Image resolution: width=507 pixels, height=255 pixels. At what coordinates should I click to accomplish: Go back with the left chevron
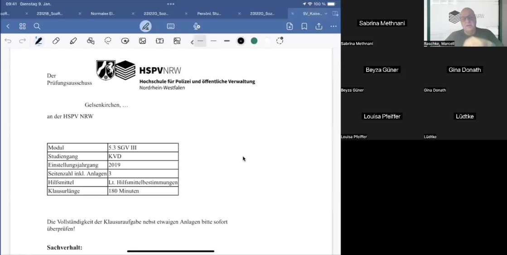(8, 27)
